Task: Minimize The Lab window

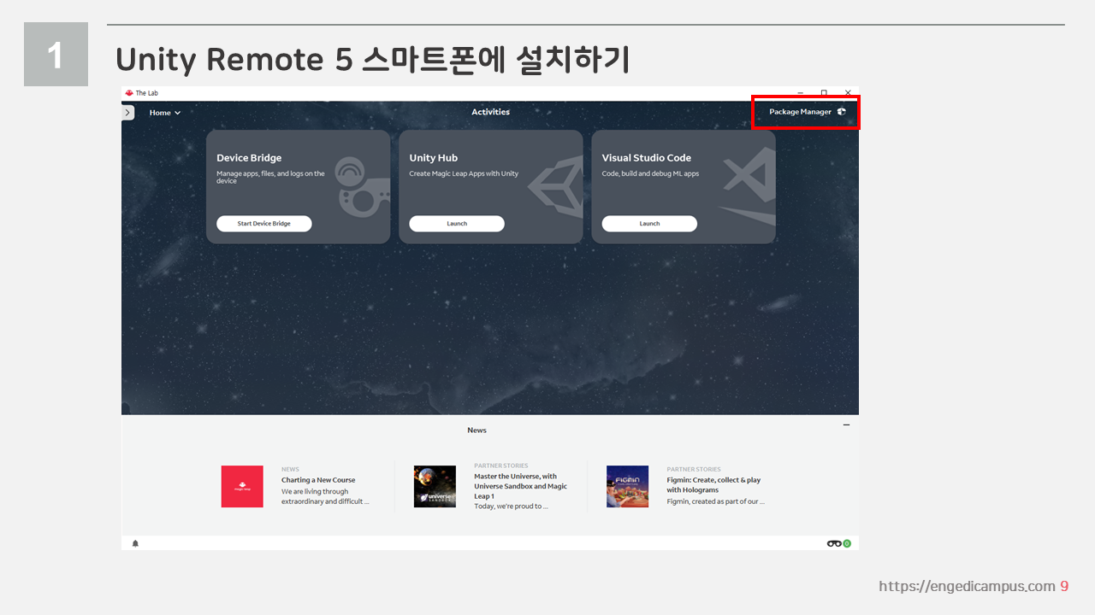Action: (800, 92)
